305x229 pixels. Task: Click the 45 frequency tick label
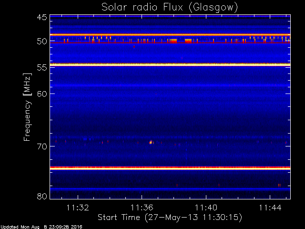(x=42, y=17)
